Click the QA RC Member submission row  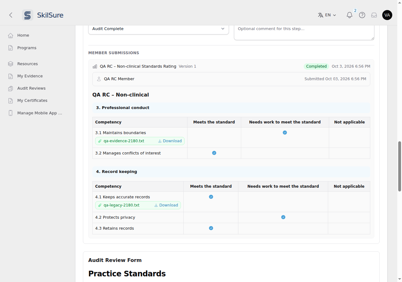tap(231, 79)
